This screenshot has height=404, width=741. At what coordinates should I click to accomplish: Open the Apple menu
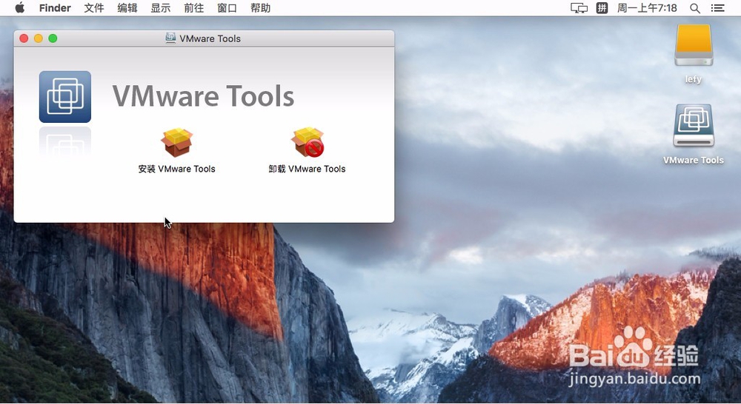[x=20, y=7]
